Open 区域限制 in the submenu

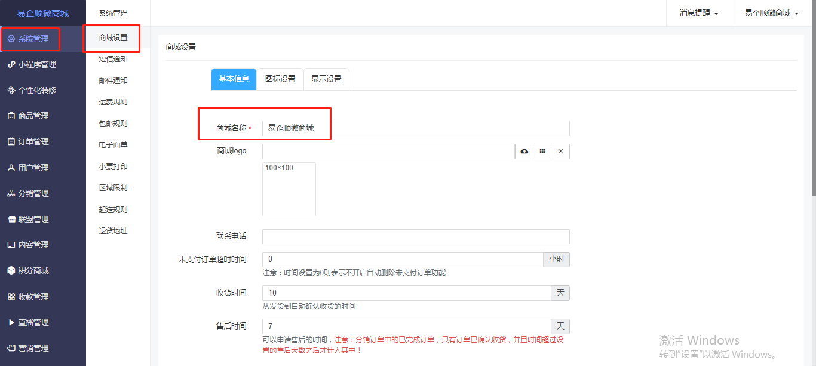click(116, 188)
